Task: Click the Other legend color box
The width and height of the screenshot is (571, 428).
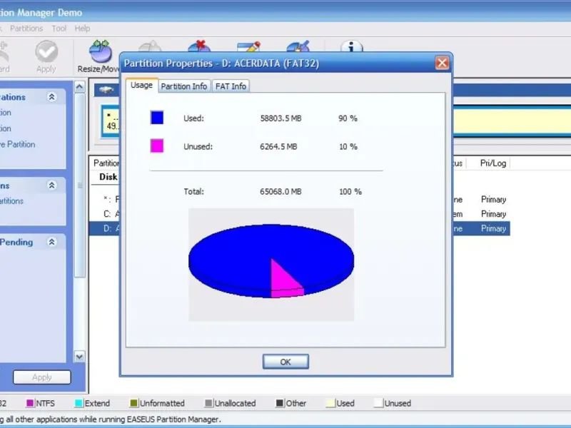Action: pyautogui.click(x=280, y=403)
